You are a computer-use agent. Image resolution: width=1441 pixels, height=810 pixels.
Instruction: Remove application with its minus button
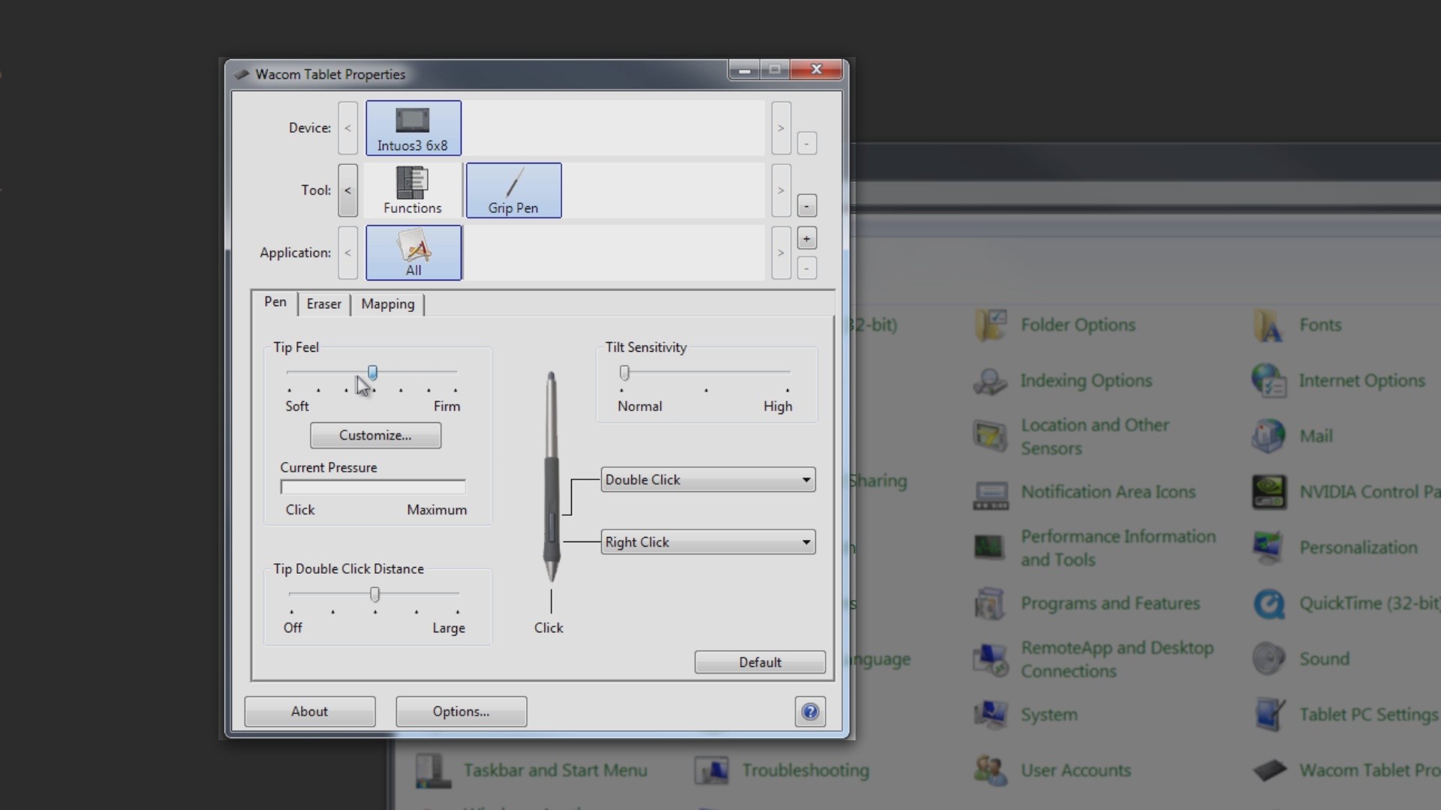pyautogui.click(x=807, y=268)
